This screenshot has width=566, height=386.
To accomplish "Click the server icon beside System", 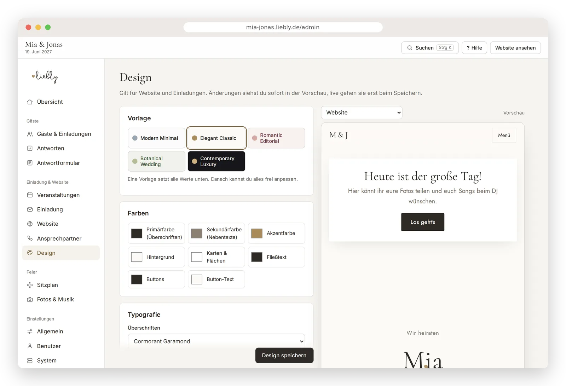I will [x=30, y=361].
